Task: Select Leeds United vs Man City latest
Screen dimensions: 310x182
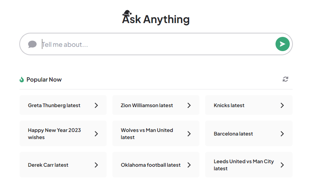Action: [x=244, y=165]
